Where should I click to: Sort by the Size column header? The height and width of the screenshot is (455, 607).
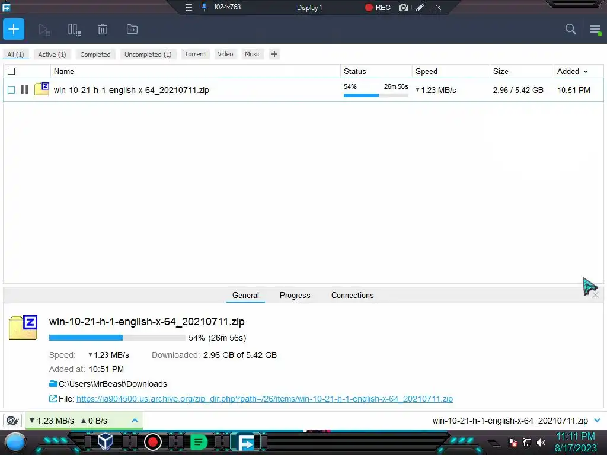[522, 71]
